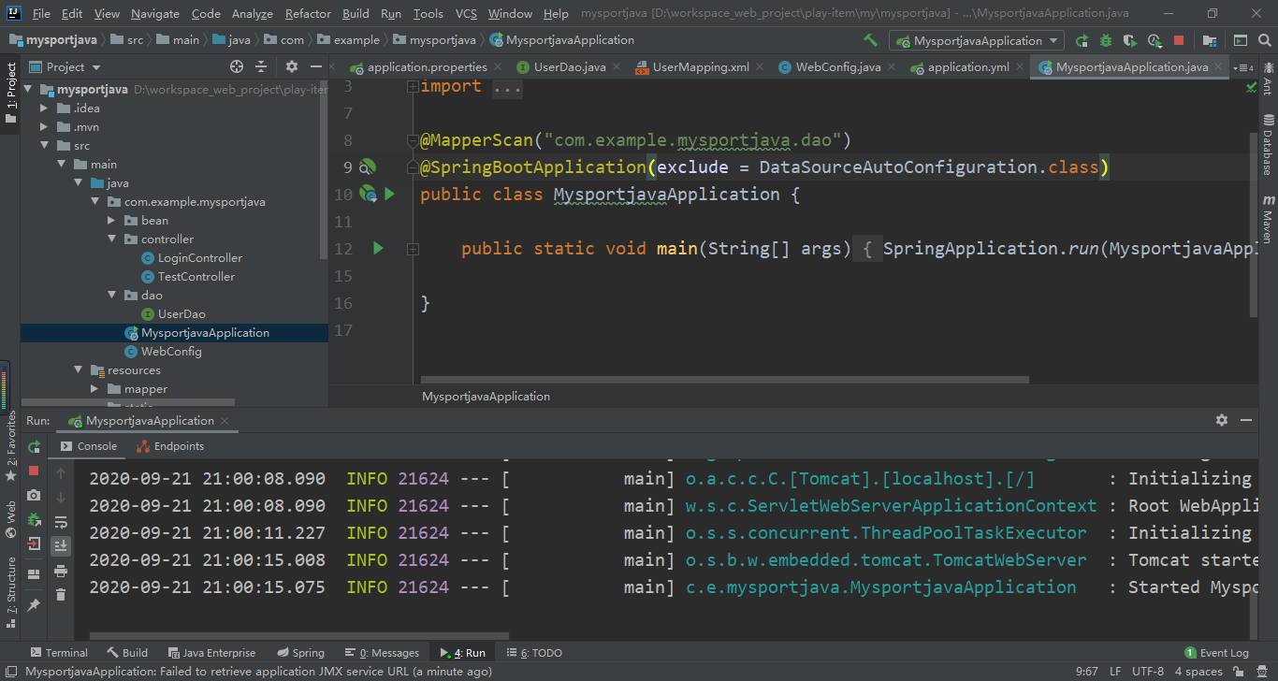Hide the Project panel with minus icon
Screen dimensions: 1278x681
pos(315,66)
